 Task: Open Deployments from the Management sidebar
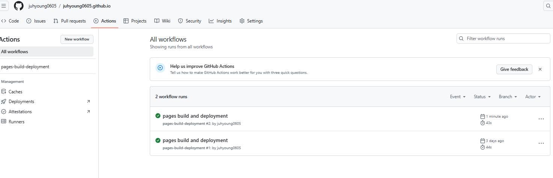pos(21,102)
